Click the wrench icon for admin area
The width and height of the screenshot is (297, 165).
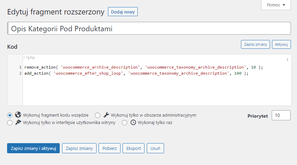point(106,115)
